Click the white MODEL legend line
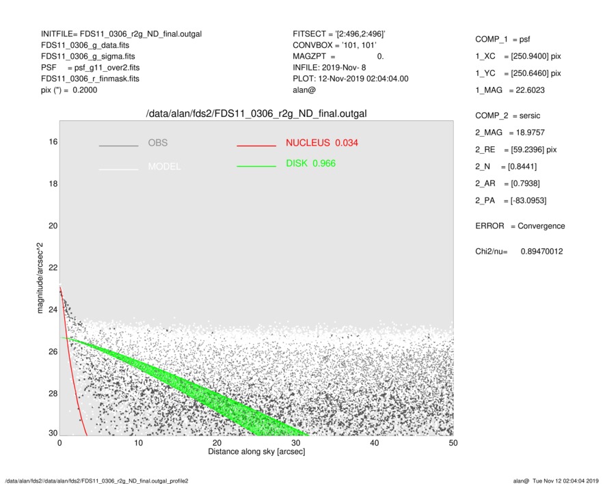 pos(118,169)
